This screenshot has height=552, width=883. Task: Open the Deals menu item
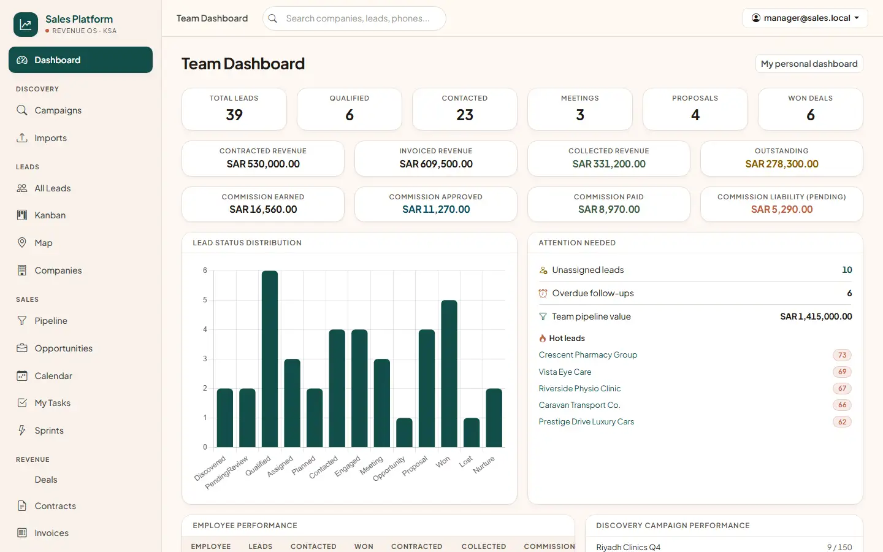46,480
